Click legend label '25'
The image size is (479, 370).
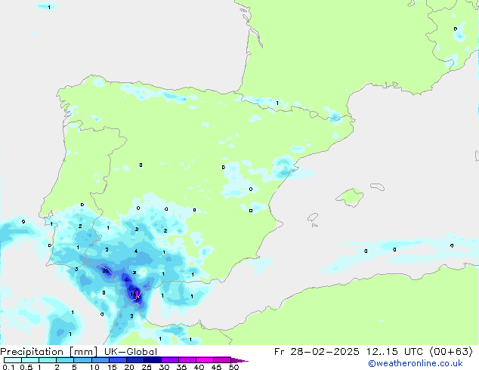(x=147, y=367)
